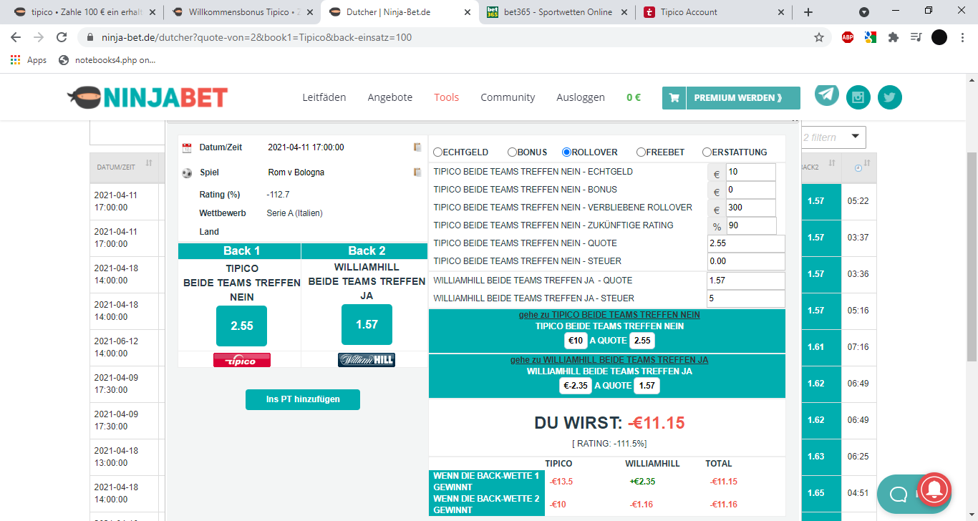Open the Apps bookmarks shortcut
This screenshot has height=521, width=978.
(x=29, y=60)
